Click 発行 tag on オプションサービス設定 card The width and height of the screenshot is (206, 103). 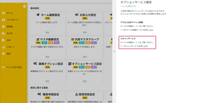(82, 67)
